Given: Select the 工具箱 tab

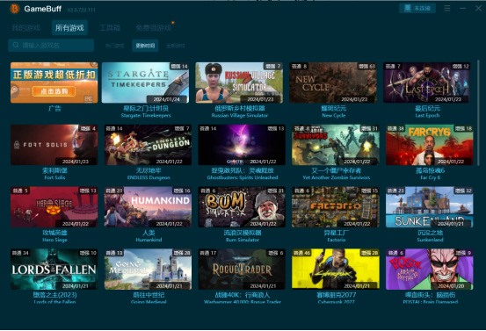Looking at the screenshot, I should click(110, 28).
